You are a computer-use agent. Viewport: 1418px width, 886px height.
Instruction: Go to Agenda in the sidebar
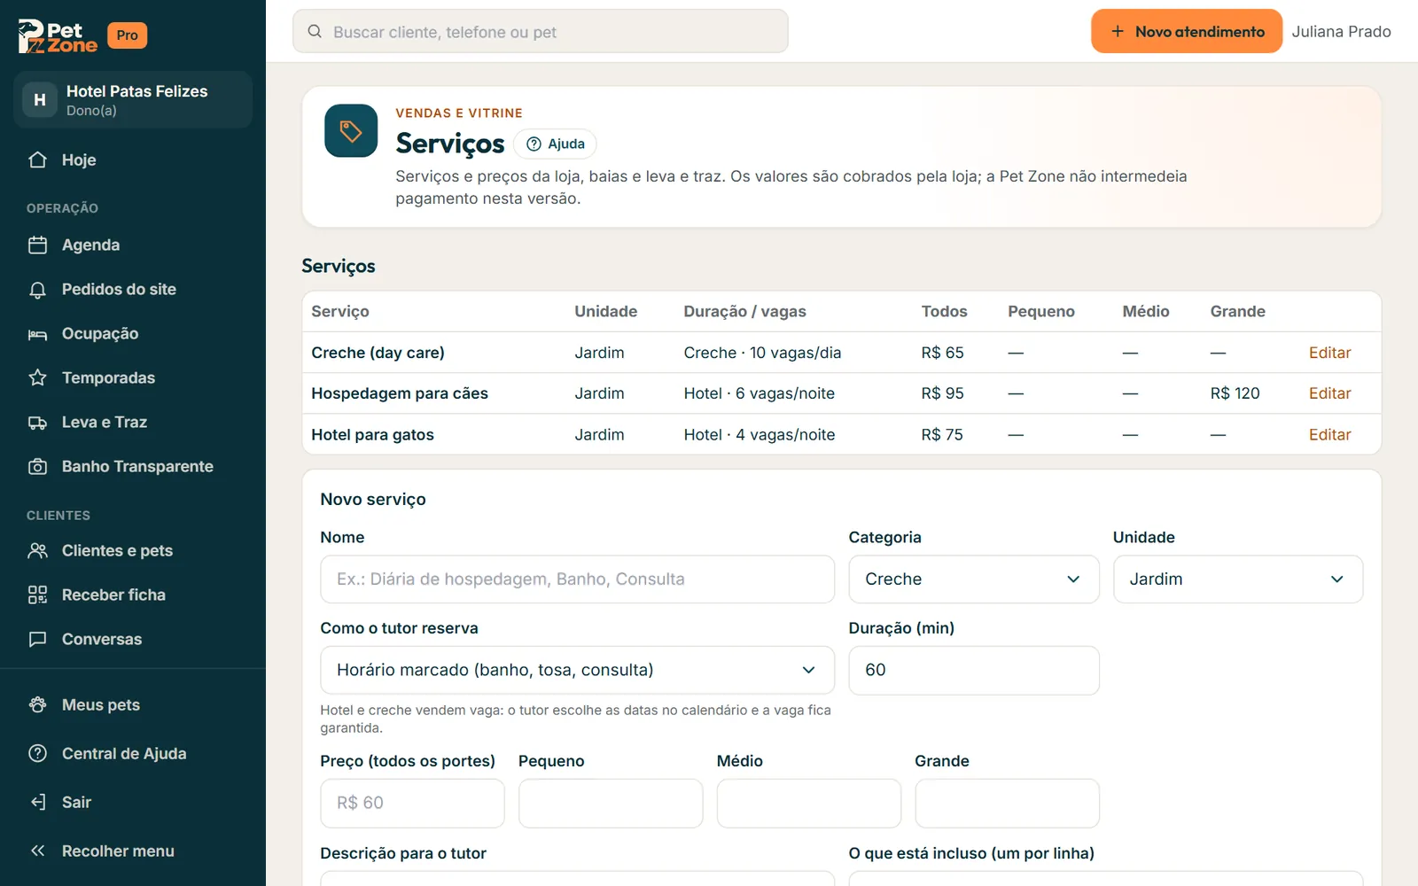pyautogui.click(x=133, y=245)
